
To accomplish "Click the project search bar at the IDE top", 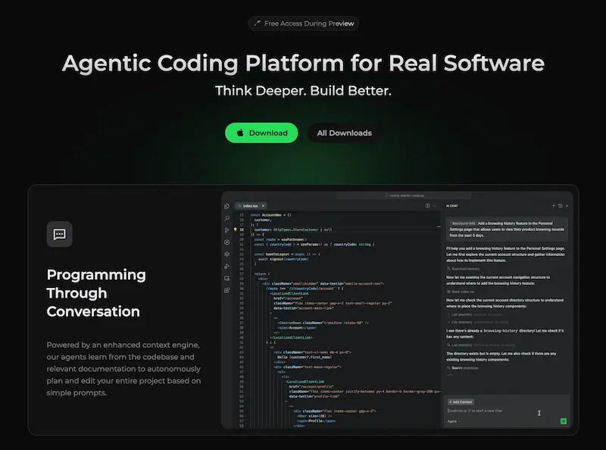I will click(x=404, y=195).
